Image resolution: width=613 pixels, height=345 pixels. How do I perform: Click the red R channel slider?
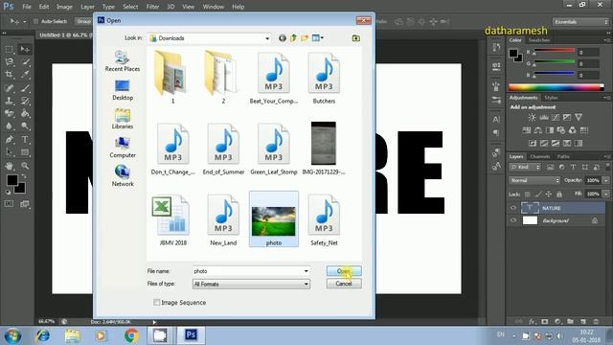(555, 51)
